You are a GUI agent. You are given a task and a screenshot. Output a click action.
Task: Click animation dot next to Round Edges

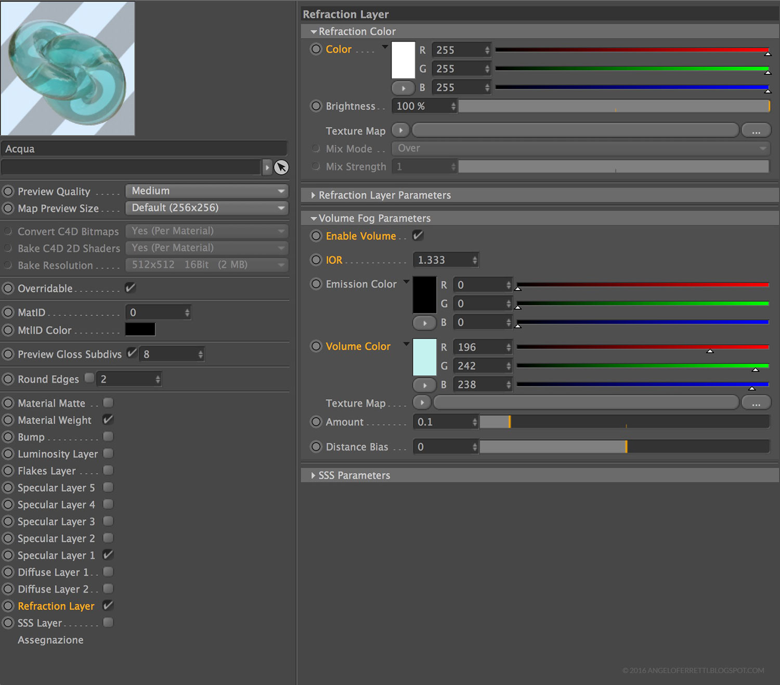[x=8, y=379]
